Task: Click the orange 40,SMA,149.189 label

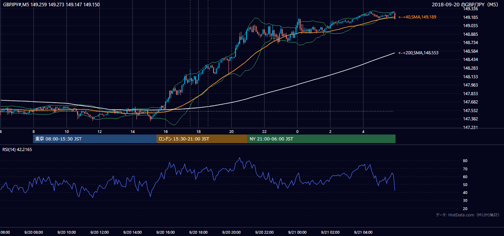Action: pos(417,17)
